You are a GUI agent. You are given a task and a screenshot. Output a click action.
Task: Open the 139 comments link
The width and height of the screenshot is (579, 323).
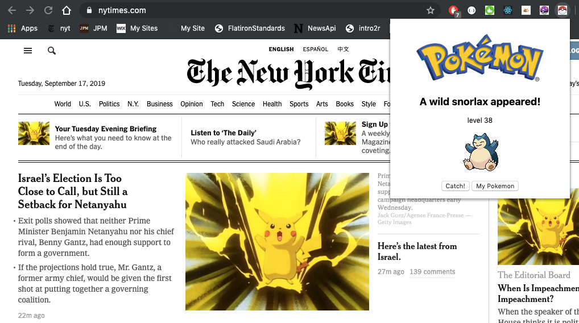[432, 272]
